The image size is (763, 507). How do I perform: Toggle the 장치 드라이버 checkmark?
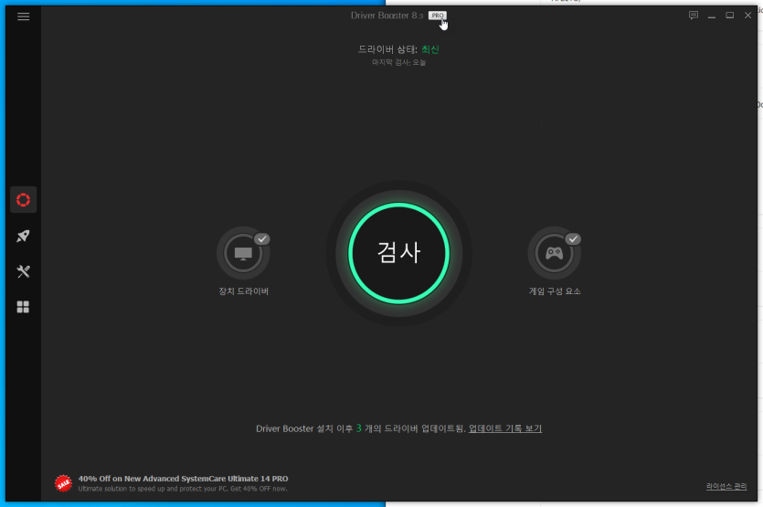point(261,239)
